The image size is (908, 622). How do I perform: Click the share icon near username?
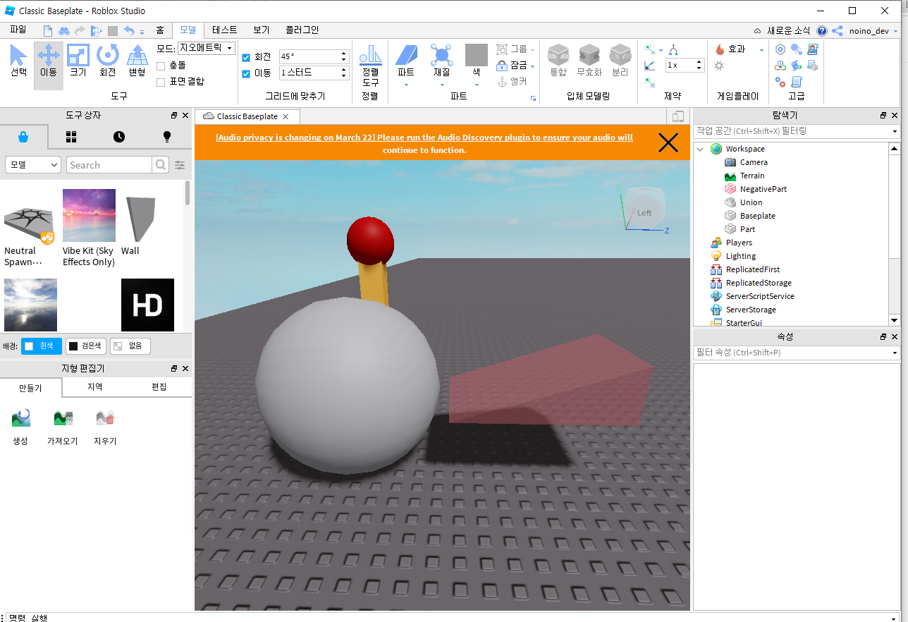[x=838, y=30]
